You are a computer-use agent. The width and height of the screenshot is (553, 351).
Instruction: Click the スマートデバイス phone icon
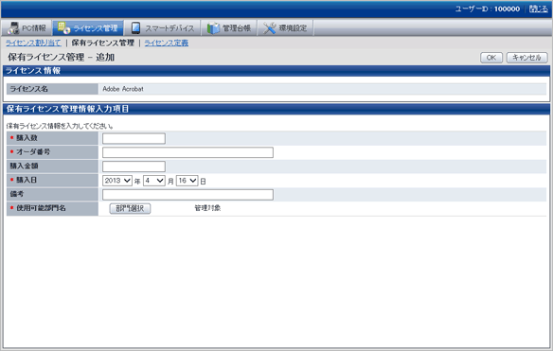tap(135, 28)
